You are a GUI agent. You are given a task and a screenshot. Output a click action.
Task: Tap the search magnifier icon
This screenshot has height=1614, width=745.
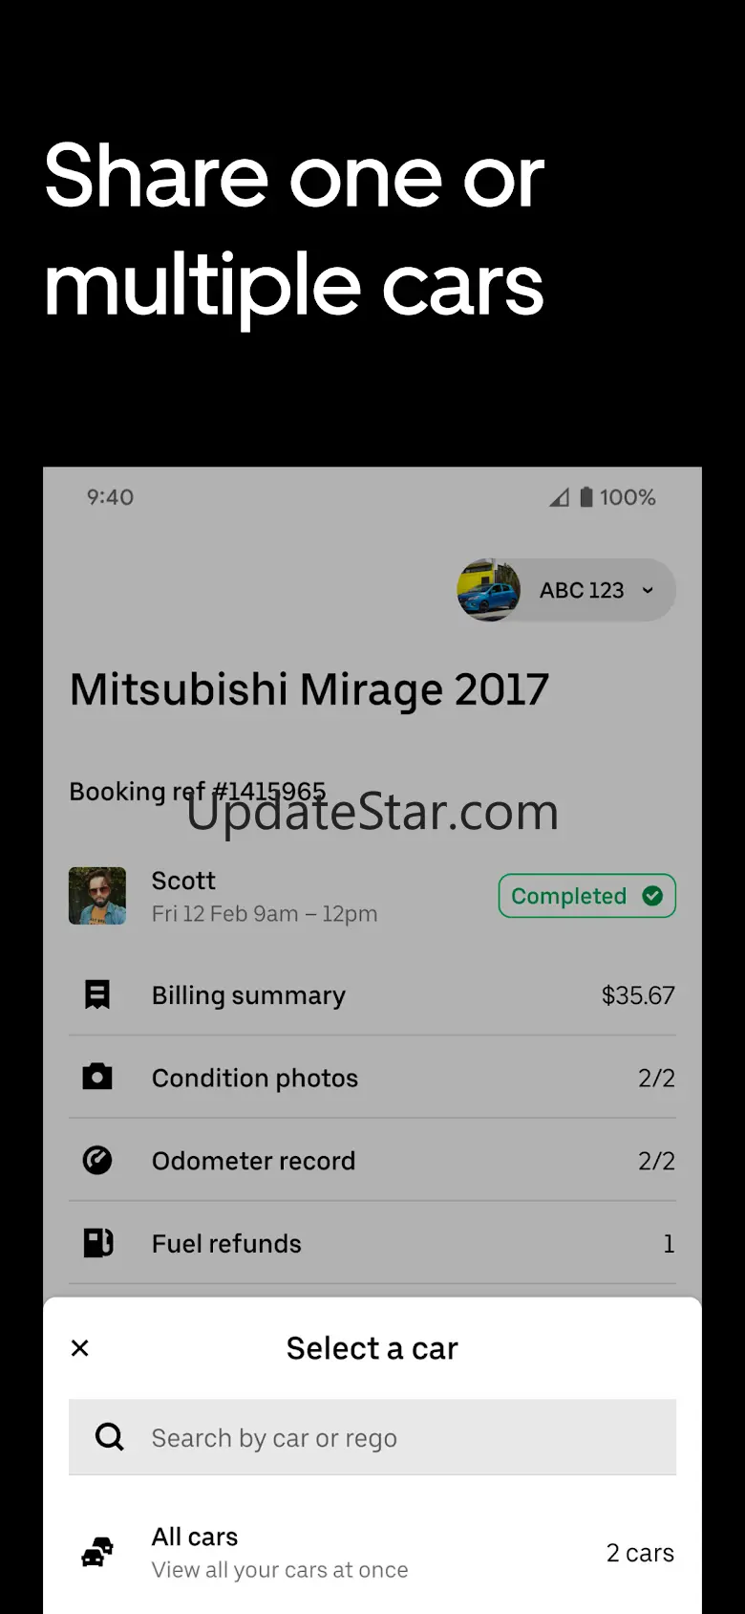pos(110,1437)
